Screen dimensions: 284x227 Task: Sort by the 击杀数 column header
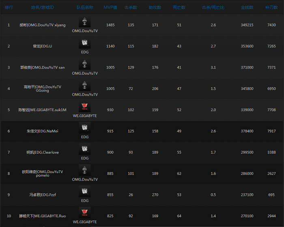click(x=131, y=7)
